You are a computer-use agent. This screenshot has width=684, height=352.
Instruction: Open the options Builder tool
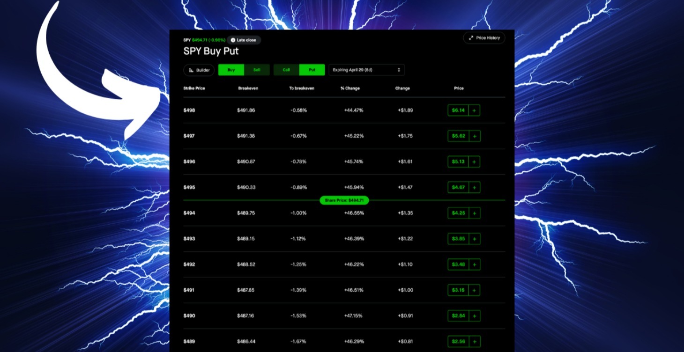pyautogui.click(x=198, y=70)
